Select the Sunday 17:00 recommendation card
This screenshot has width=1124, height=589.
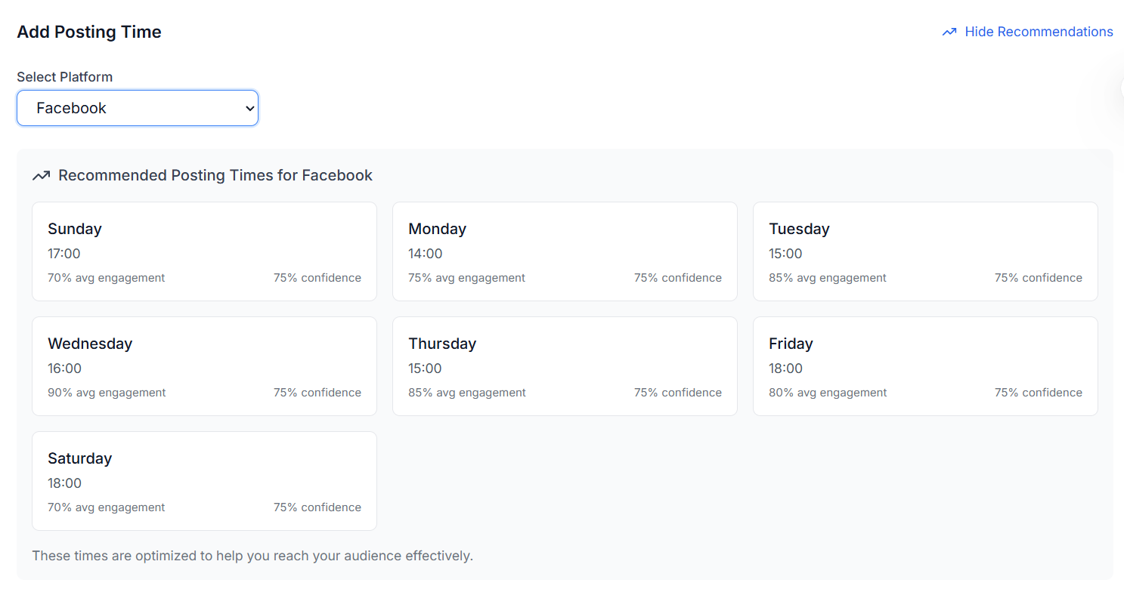204,251
